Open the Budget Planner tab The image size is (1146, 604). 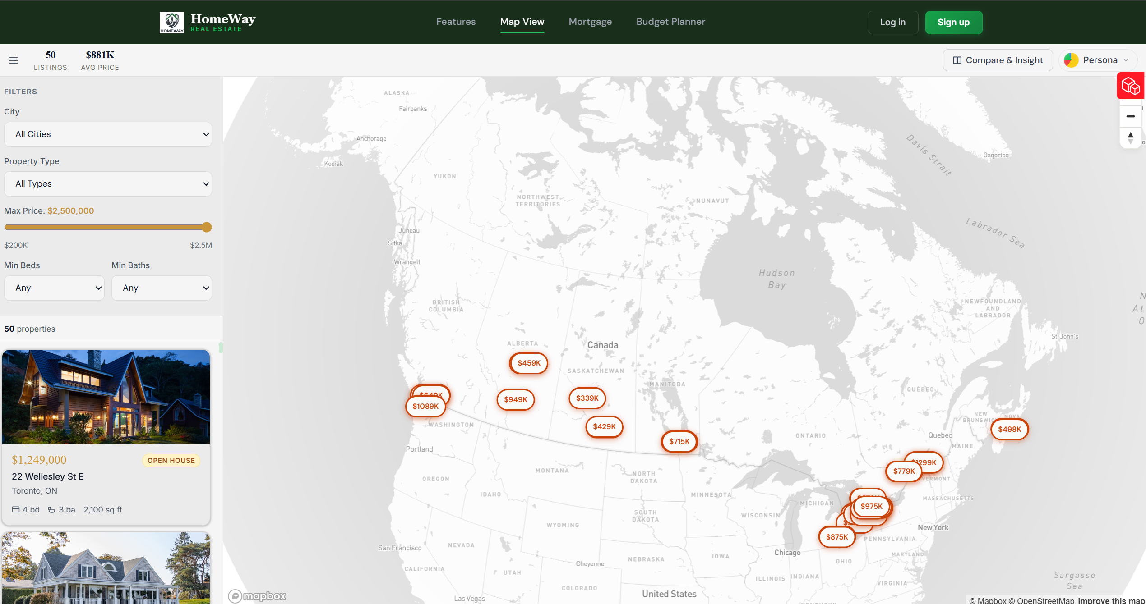[x=670, y=22]
